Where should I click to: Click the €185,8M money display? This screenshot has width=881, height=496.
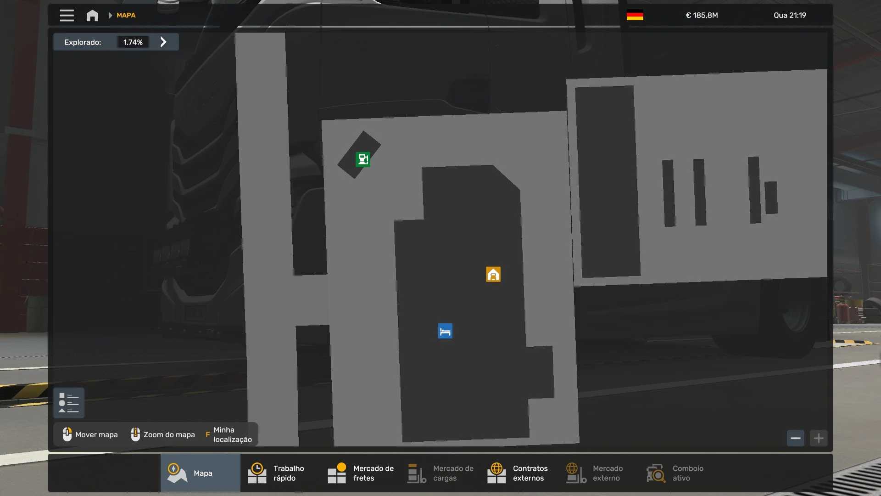pyautogui.click(x=702, y=15)
